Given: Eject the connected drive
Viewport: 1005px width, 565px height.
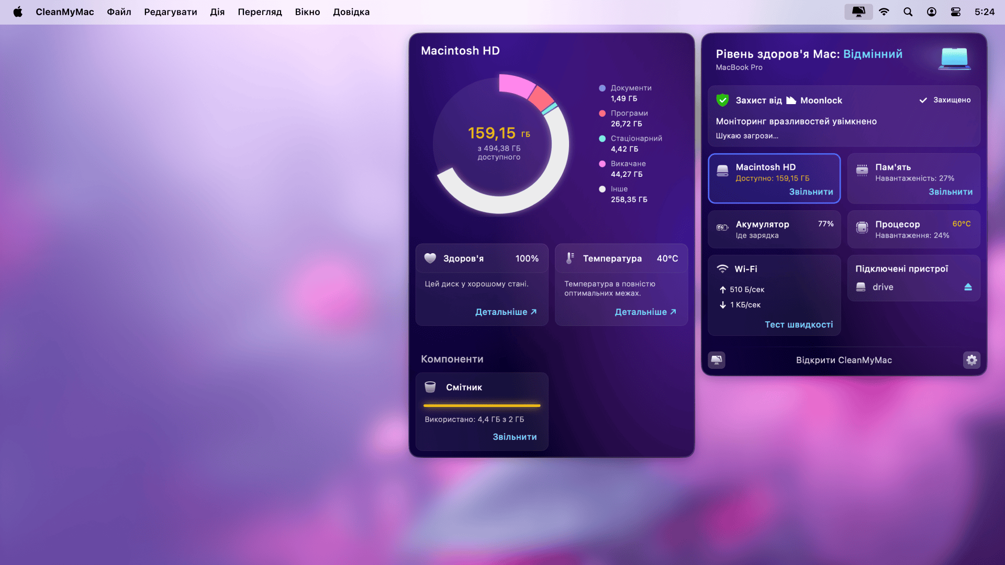Looking at the screenshot, I should click(x=968, y=287).
